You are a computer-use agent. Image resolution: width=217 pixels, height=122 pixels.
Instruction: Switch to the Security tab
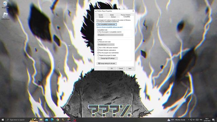click(x=101, y=15)
